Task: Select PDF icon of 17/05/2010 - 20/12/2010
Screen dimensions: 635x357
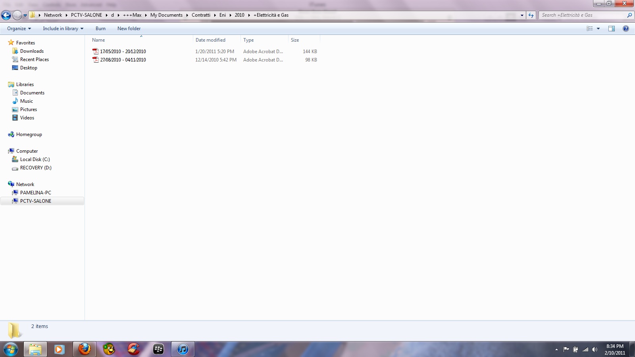Action: pyautogui.click(x=96, y=52)
